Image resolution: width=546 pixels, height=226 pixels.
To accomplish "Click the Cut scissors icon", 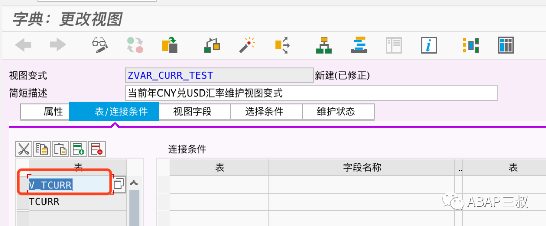I will click(x=24, y=149).
